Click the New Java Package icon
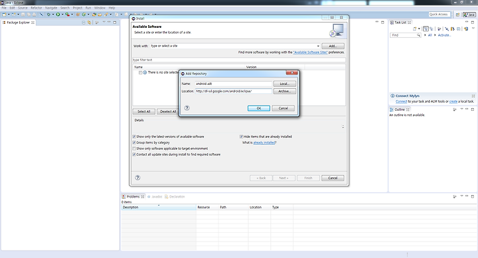The image size is (478, 258). pyautogui.click(x=78, y=15)
